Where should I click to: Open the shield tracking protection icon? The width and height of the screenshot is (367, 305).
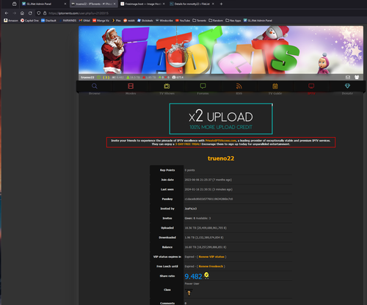[x=39, y=13]
